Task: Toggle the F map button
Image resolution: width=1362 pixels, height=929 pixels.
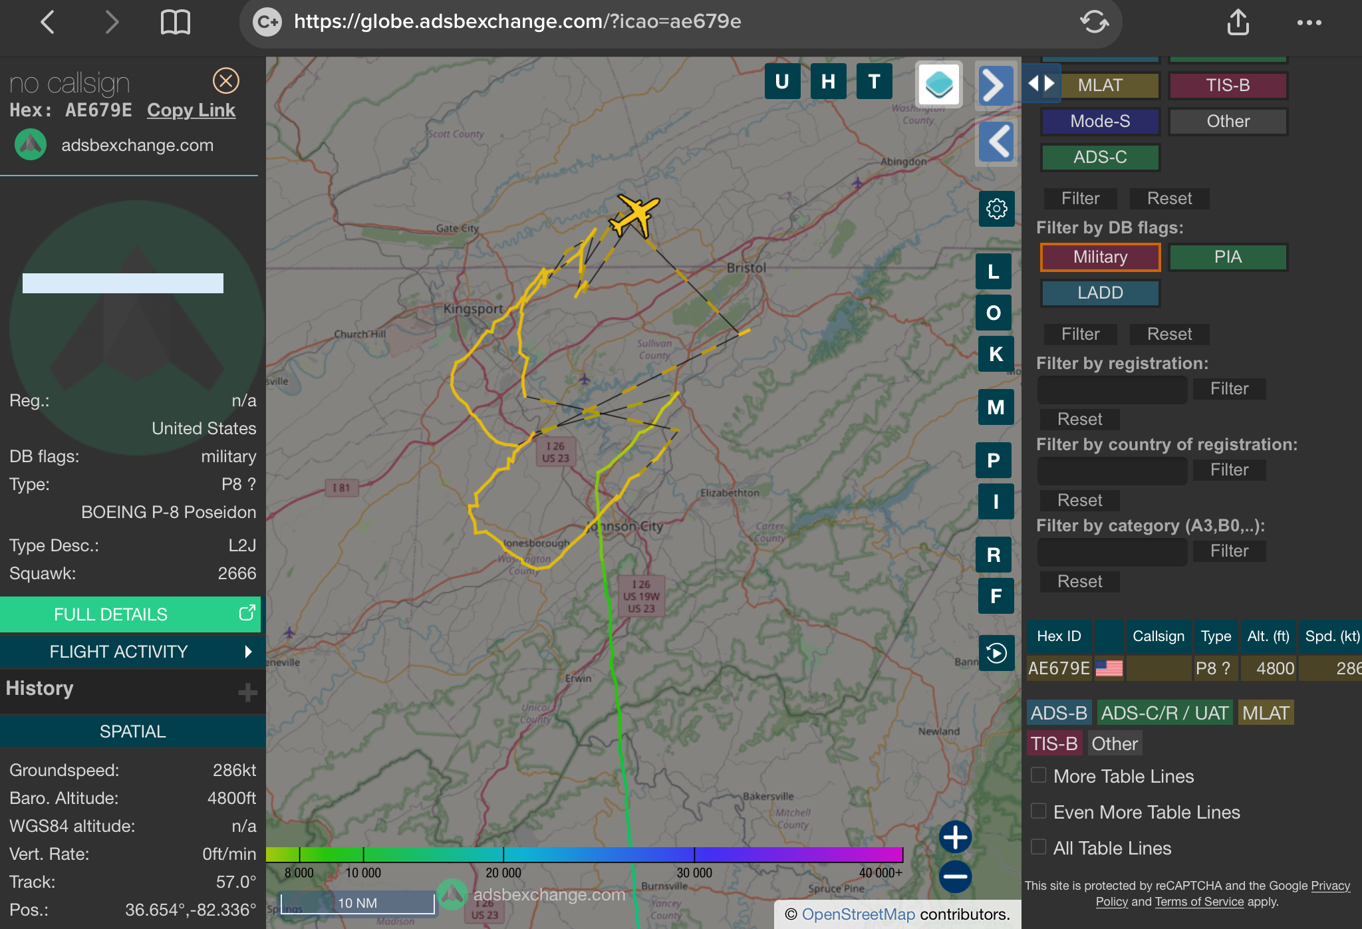Action: (x=996, y=596)
